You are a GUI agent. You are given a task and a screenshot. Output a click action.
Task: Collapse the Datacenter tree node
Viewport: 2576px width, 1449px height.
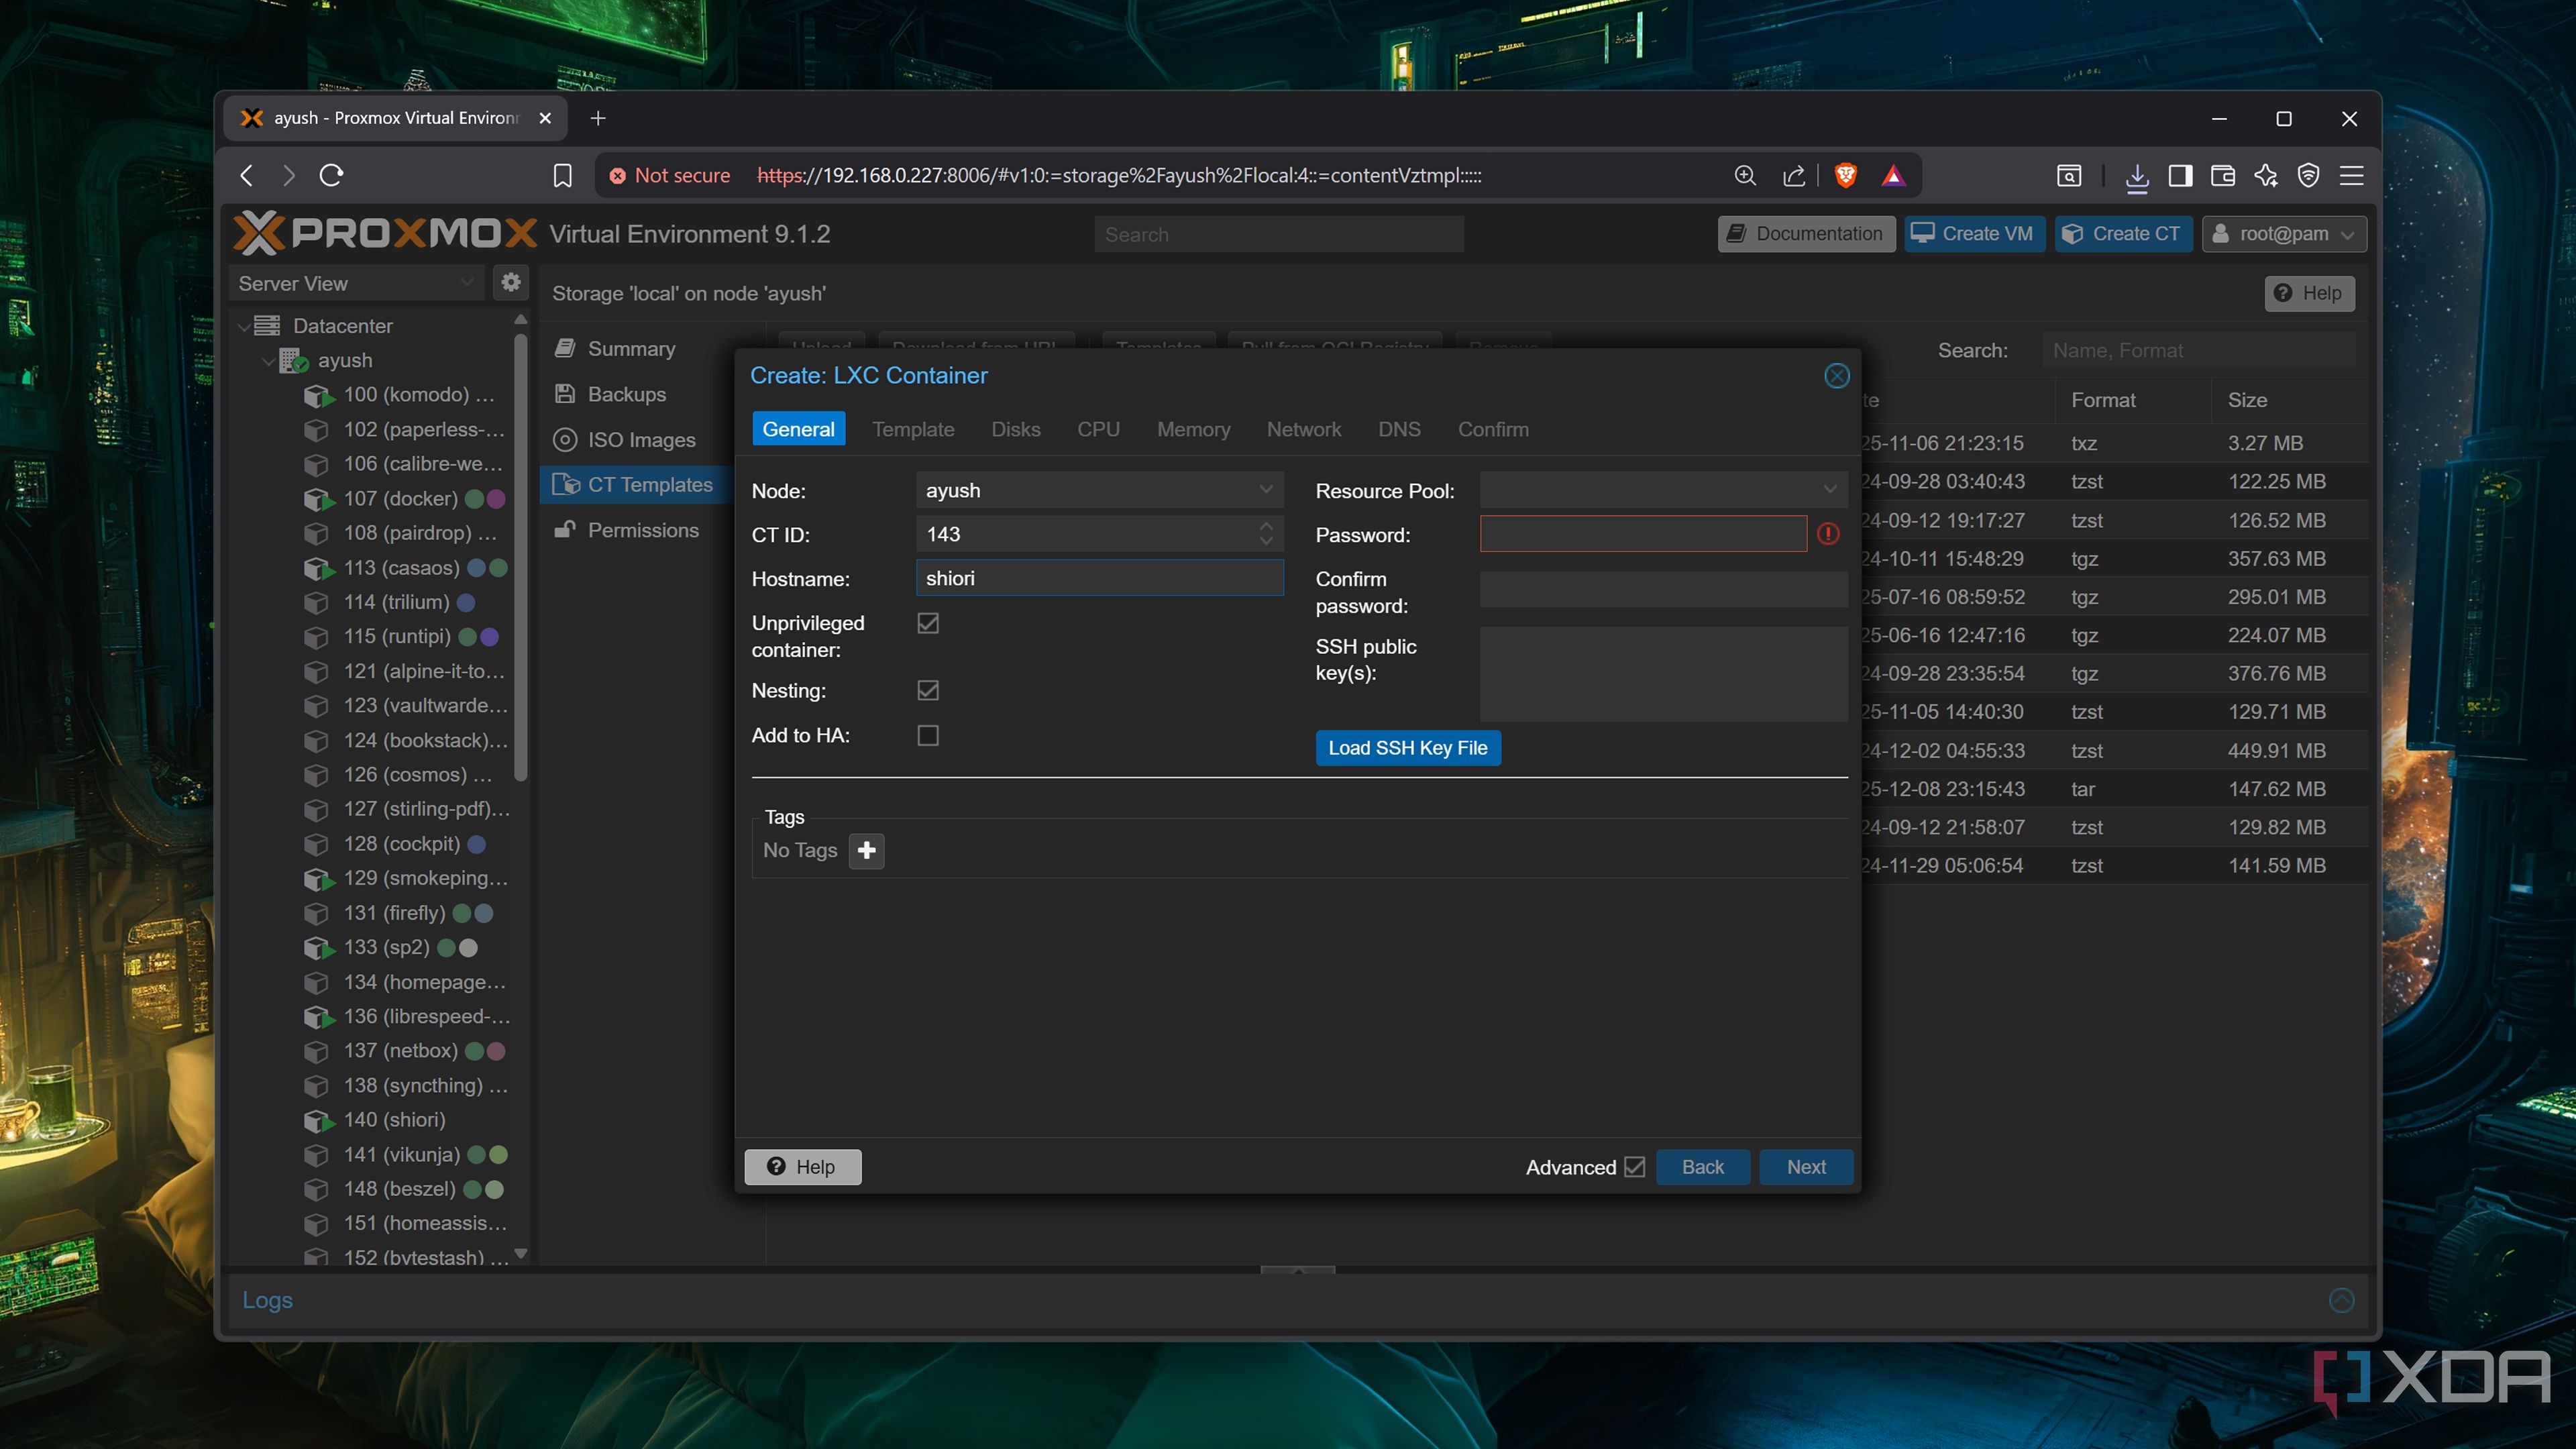click(x=243, y=326)
